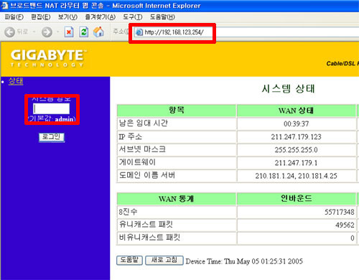This screenshot has width=359, height=280.
Task: Click the Forward arrow icon
Action: point(47,32)
